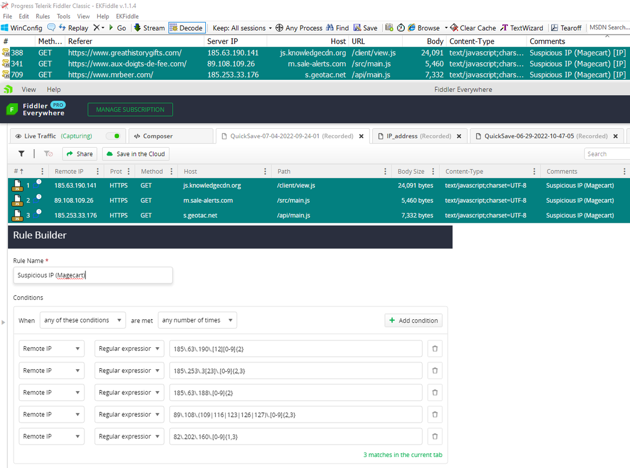
Task: Toggle Decode mode in Fiddler Classic
Action: 186,28
